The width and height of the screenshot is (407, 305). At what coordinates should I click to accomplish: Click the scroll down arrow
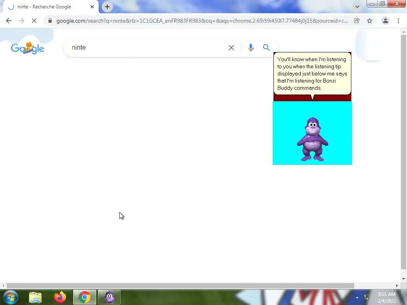click(x=403, y=279)
